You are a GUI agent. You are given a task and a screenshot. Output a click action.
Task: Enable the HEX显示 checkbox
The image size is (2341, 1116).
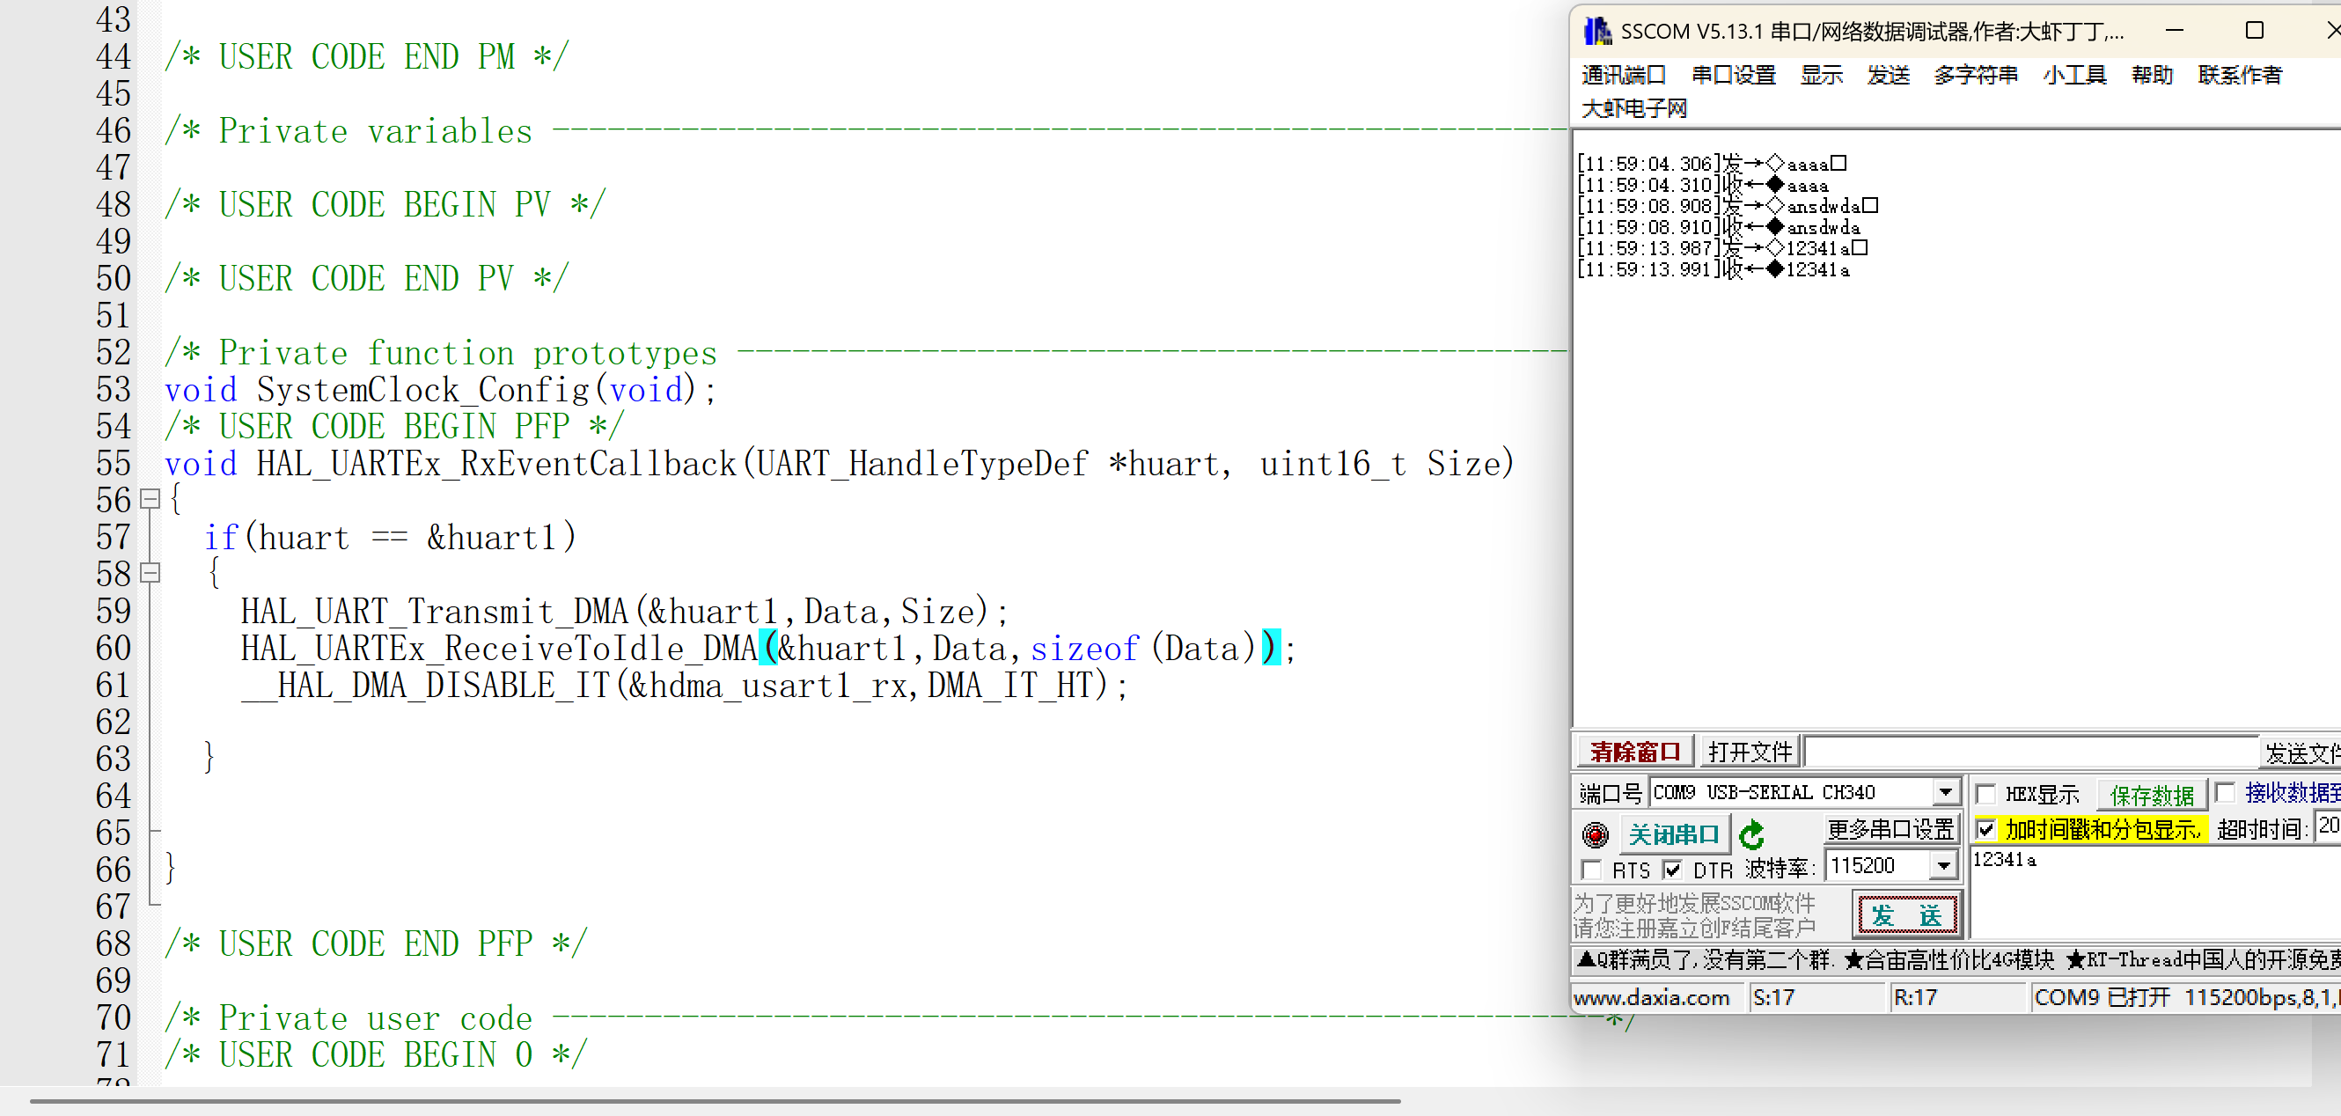[x=1986, y=794]
